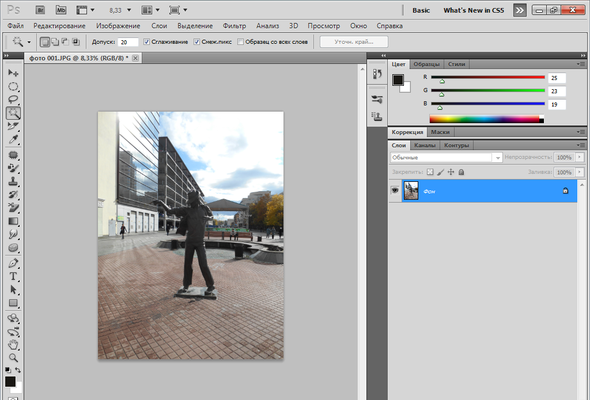
Task: Select the Move tool
Action: (x=13, y=73)
